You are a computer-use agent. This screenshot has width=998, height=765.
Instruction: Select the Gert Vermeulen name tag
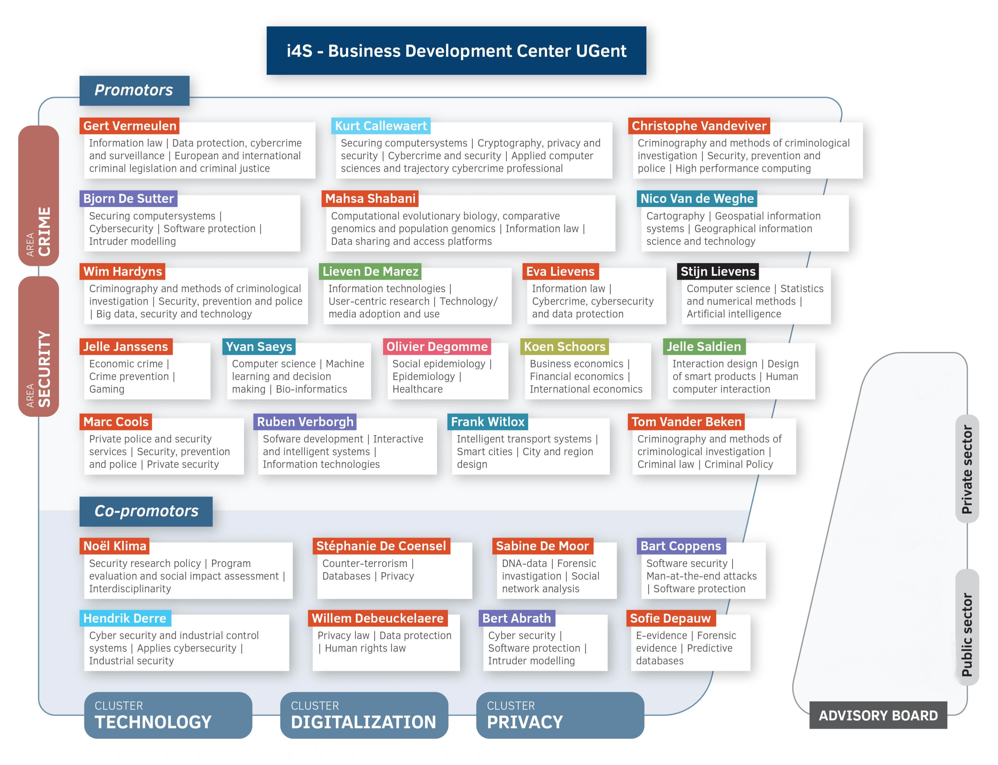tap(129, 126)
